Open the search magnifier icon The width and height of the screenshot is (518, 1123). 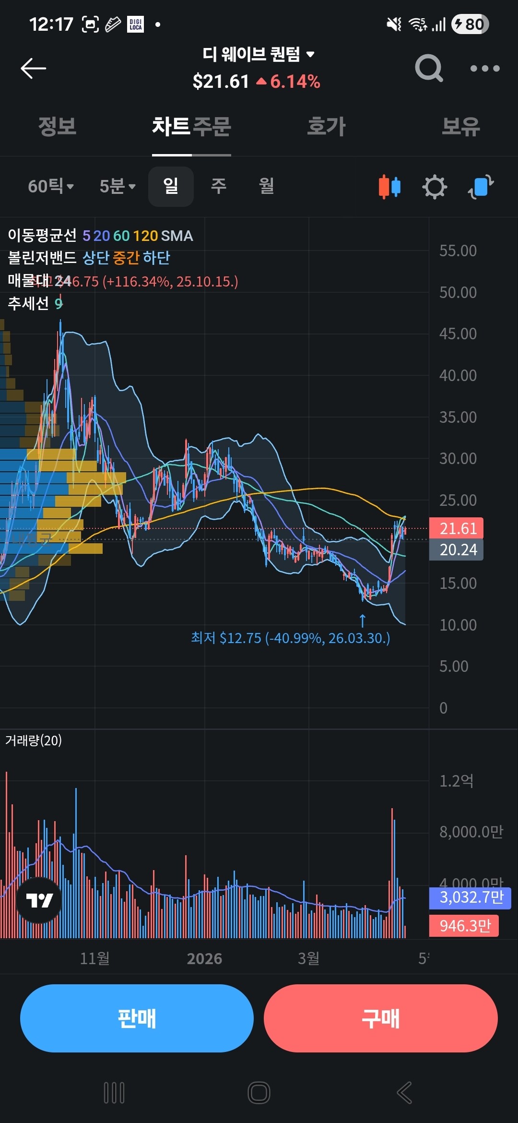(429, 68)
